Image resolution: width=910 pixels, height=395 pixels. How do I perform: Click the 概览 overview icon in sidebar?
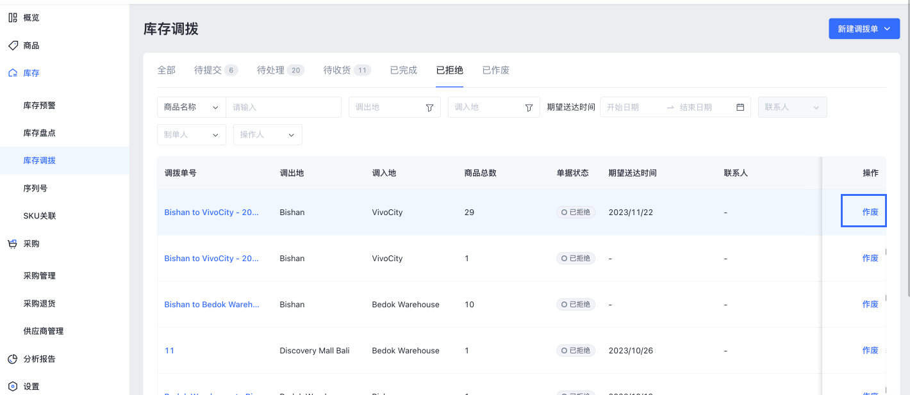(13, 18)
